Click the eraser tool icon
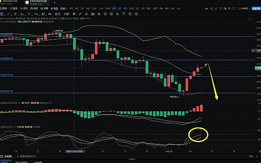 coord(117,14)
